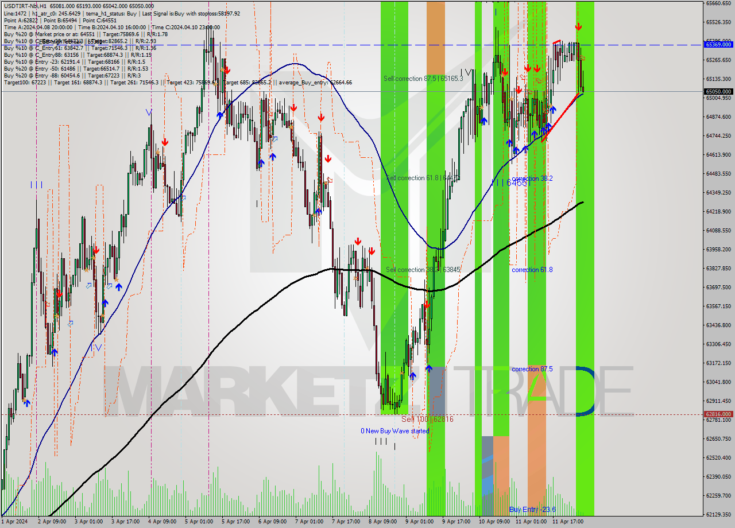Click the '11 Apr 17:00' time axis label
The height and width of the screenshot is (528, 735).
(x=568, y=522)
